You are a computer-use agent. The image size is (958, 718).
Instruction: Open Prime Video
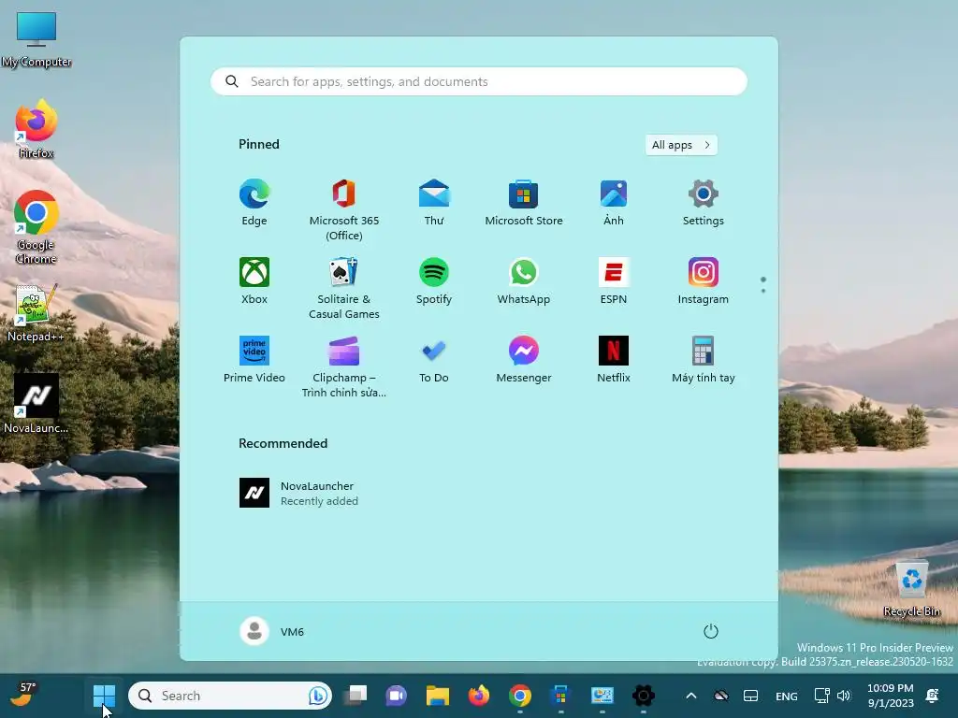coord(254,360)
